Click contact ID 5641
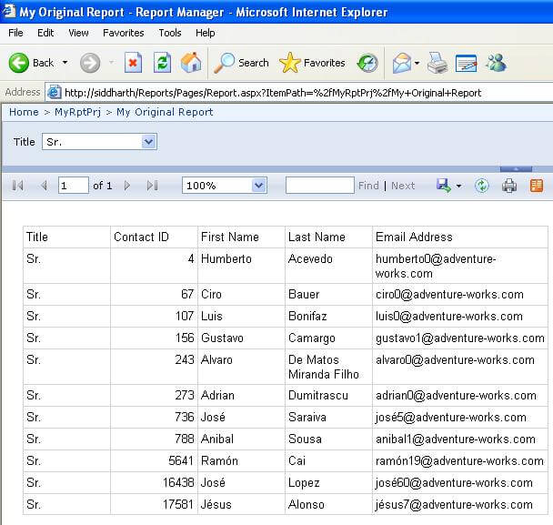Image resolution: width=553 pixels, height=525 pixels. [181, 460]
